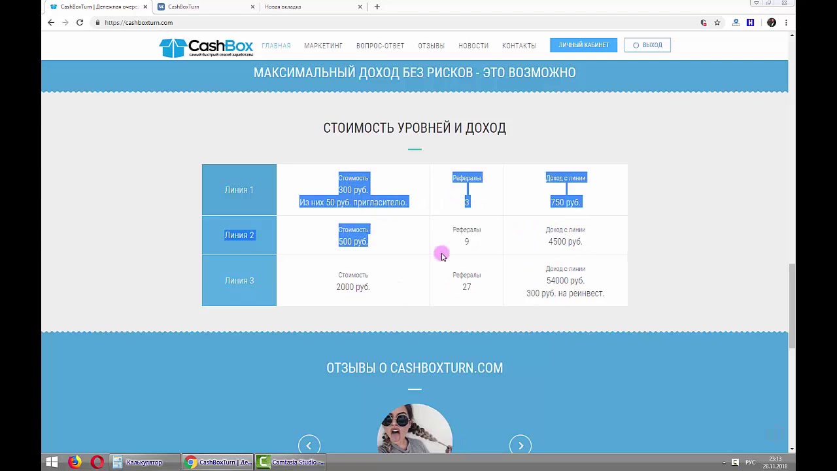Click 'Из них 50 руб. пригласителю.' text

tap(353, 202)
